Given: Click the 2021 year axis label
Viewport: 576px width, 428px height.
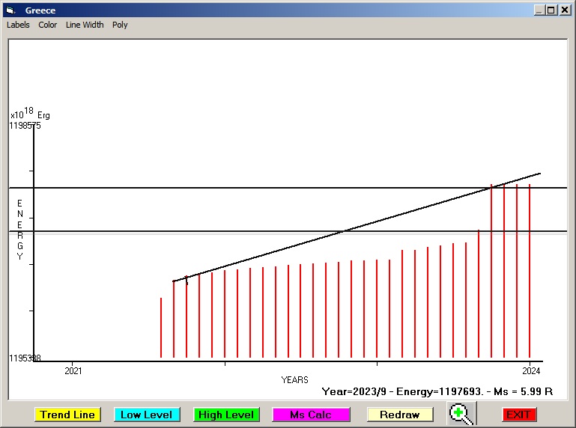Looking at the screenshot, I should pyautogui.click(x=73, y=370).
